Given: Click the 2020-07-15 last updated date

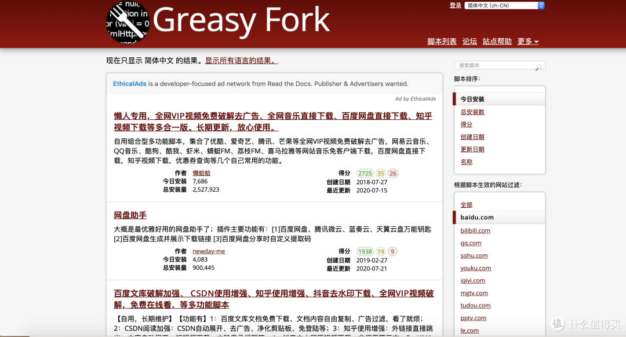Looking at the screenshot, I should [x=372, y=191].
